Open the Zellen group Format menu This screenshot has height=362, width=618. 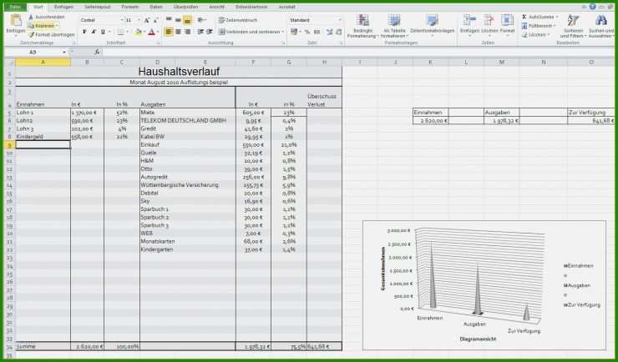pyautogui.click(x=507, y=25)
